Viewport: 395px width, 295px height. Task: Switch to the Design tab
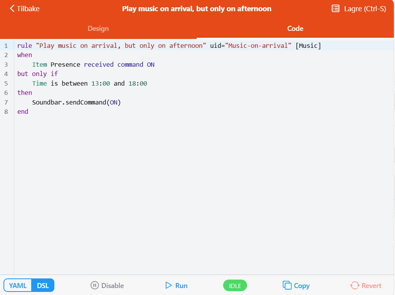(x=98, y=29)
